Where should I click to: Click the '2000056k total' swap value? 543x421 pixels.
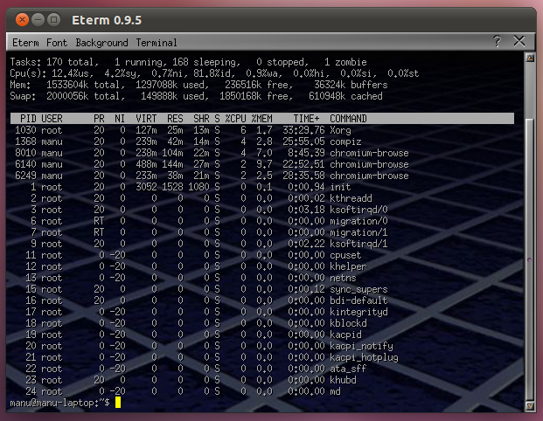83,96
